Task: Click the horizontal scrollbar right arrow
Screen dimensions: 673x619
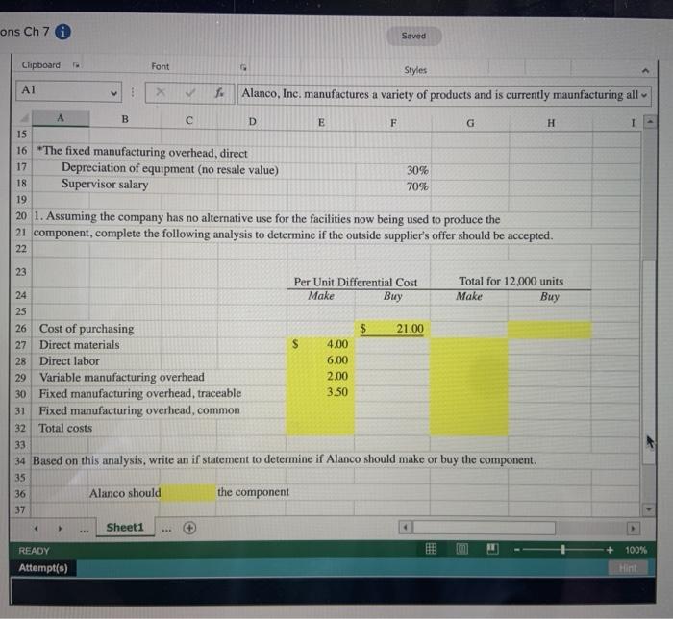Action: [x=633, y=528]
